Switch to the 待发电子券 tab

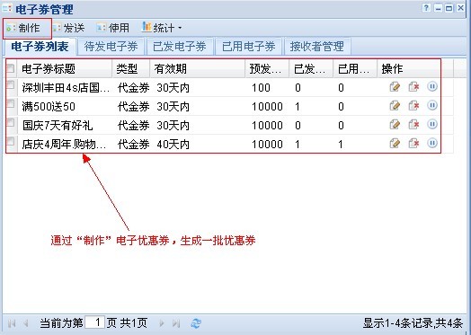pyautogui.click(x=111, y=47)
